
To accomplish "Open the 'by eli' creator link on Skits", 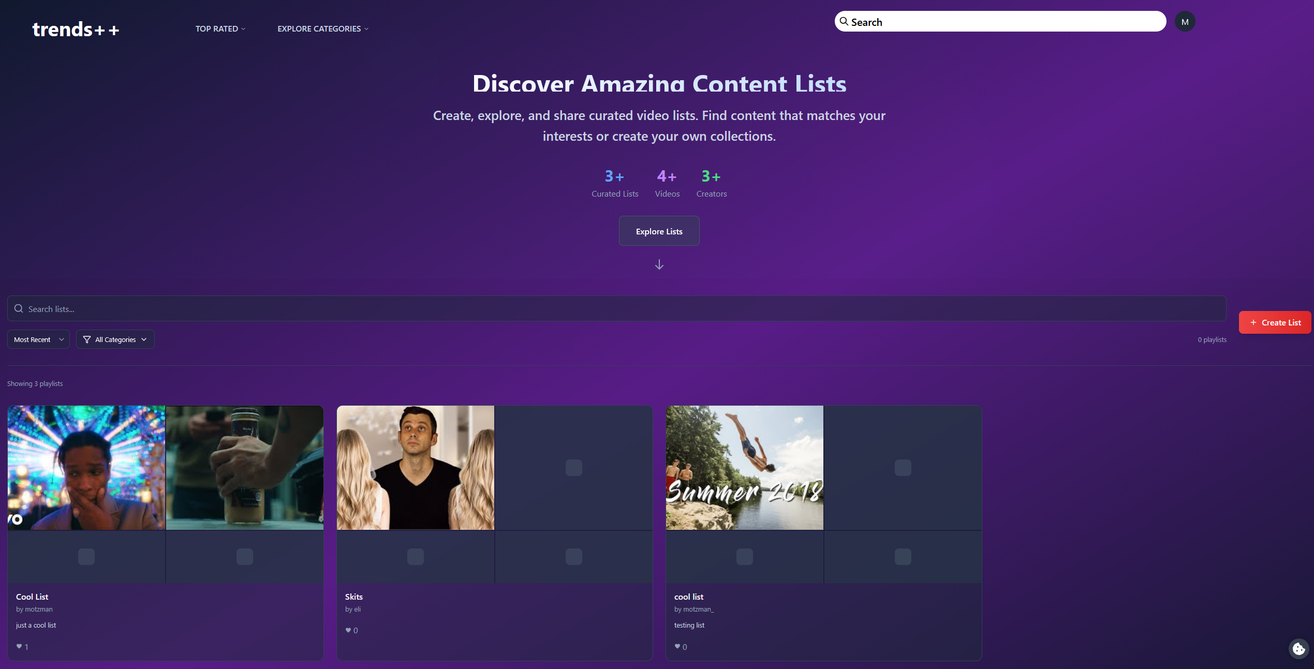I will pos(353,609).
